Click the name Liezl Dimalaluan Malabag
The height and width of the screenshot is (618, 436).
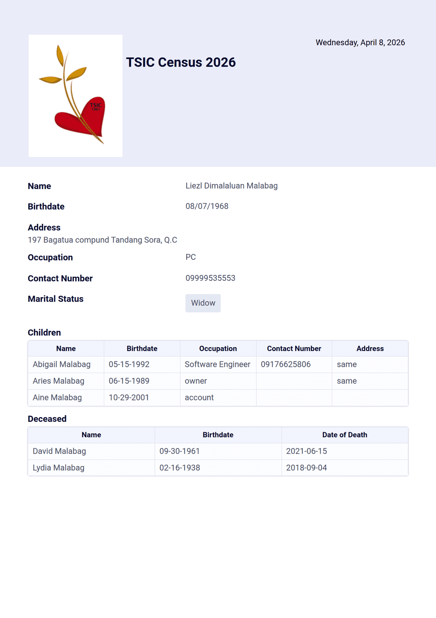(231, 186)
